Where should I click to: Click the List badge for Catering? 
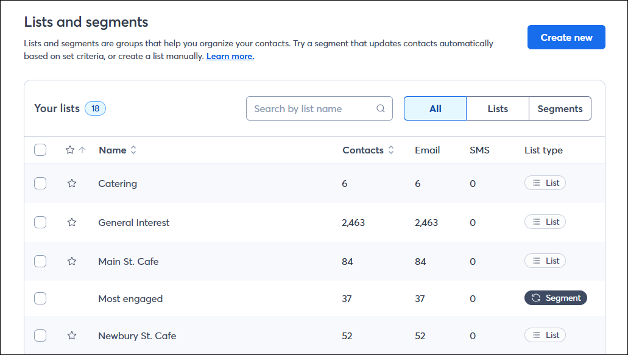pyautogui.click(x=545, y=183)
